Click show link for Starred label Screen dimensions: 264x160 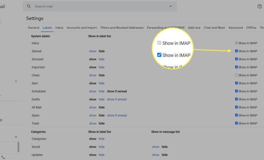coord(93,51)
